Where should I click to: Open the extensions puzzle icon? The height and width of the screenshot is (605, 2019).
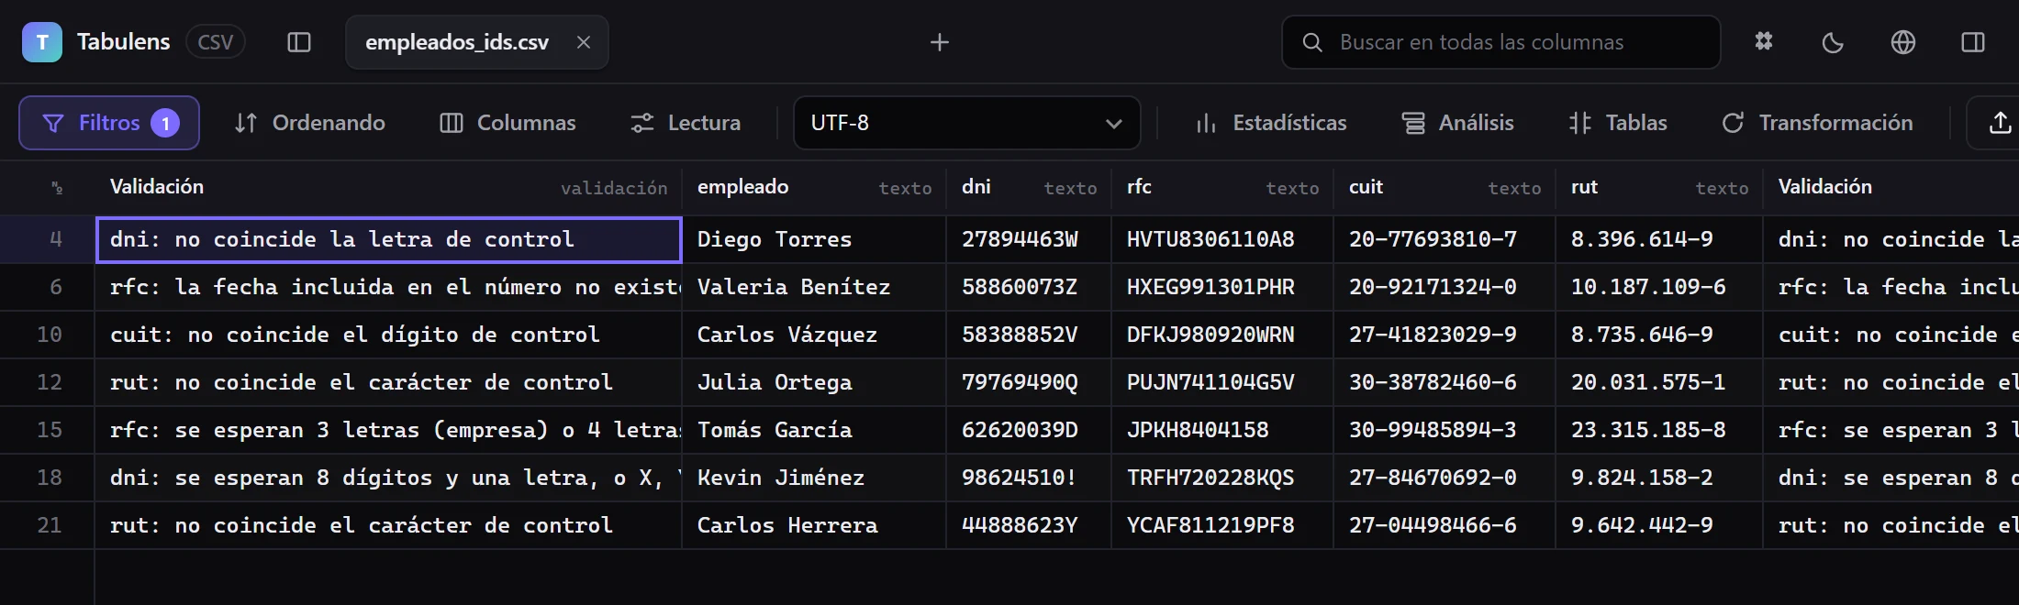pos(1764,42)
